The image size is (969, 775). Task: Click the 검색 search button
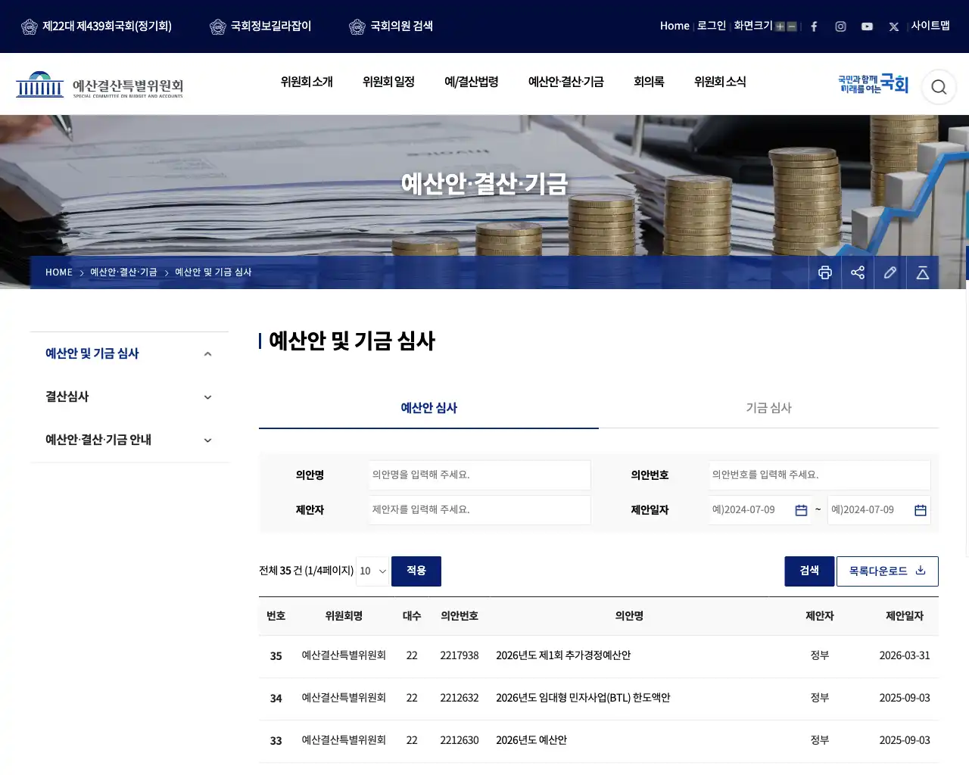point(809,571)
